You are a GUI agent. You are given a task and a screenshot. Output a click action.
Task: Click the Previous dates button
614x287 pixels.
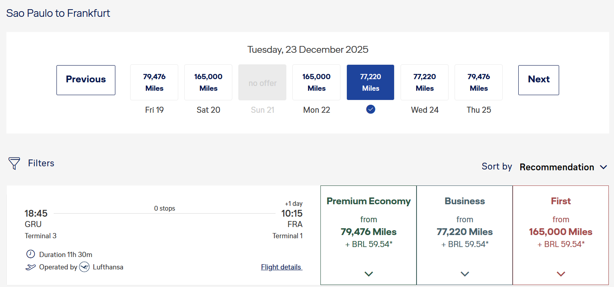coord(86,80)
